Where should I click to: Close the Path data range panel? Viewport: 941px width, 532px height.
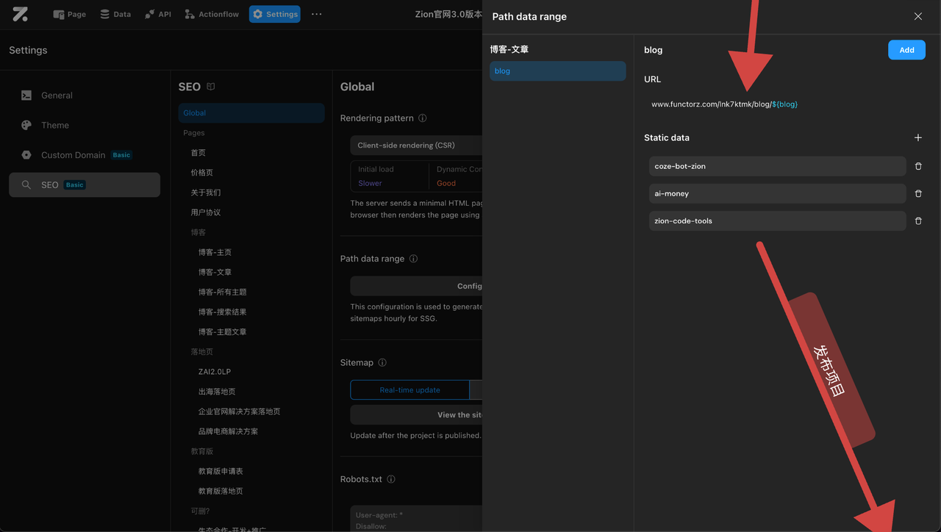[918, 16]
